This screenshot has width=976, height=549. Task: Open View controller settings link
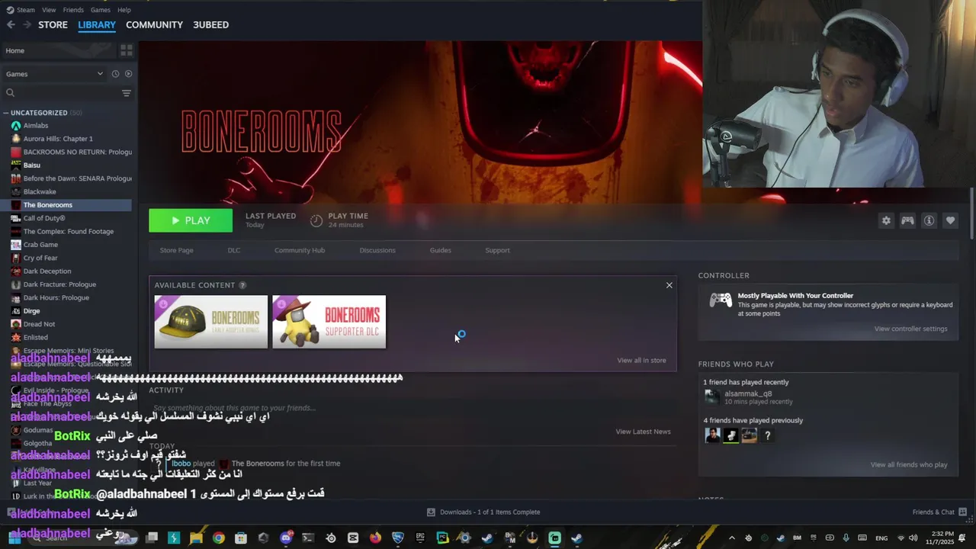click(910, 329)
